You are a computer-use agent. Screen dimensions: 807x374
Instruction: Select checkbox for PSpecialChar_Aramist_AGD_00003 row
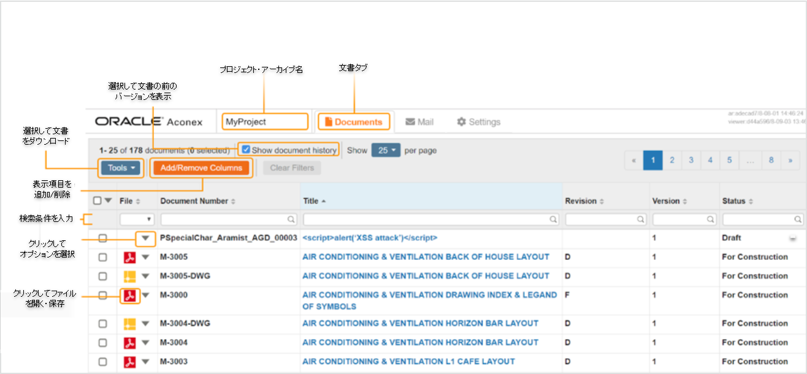point(102,238)
